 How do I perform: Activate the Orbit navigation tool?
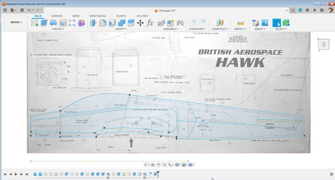(146, 165)
